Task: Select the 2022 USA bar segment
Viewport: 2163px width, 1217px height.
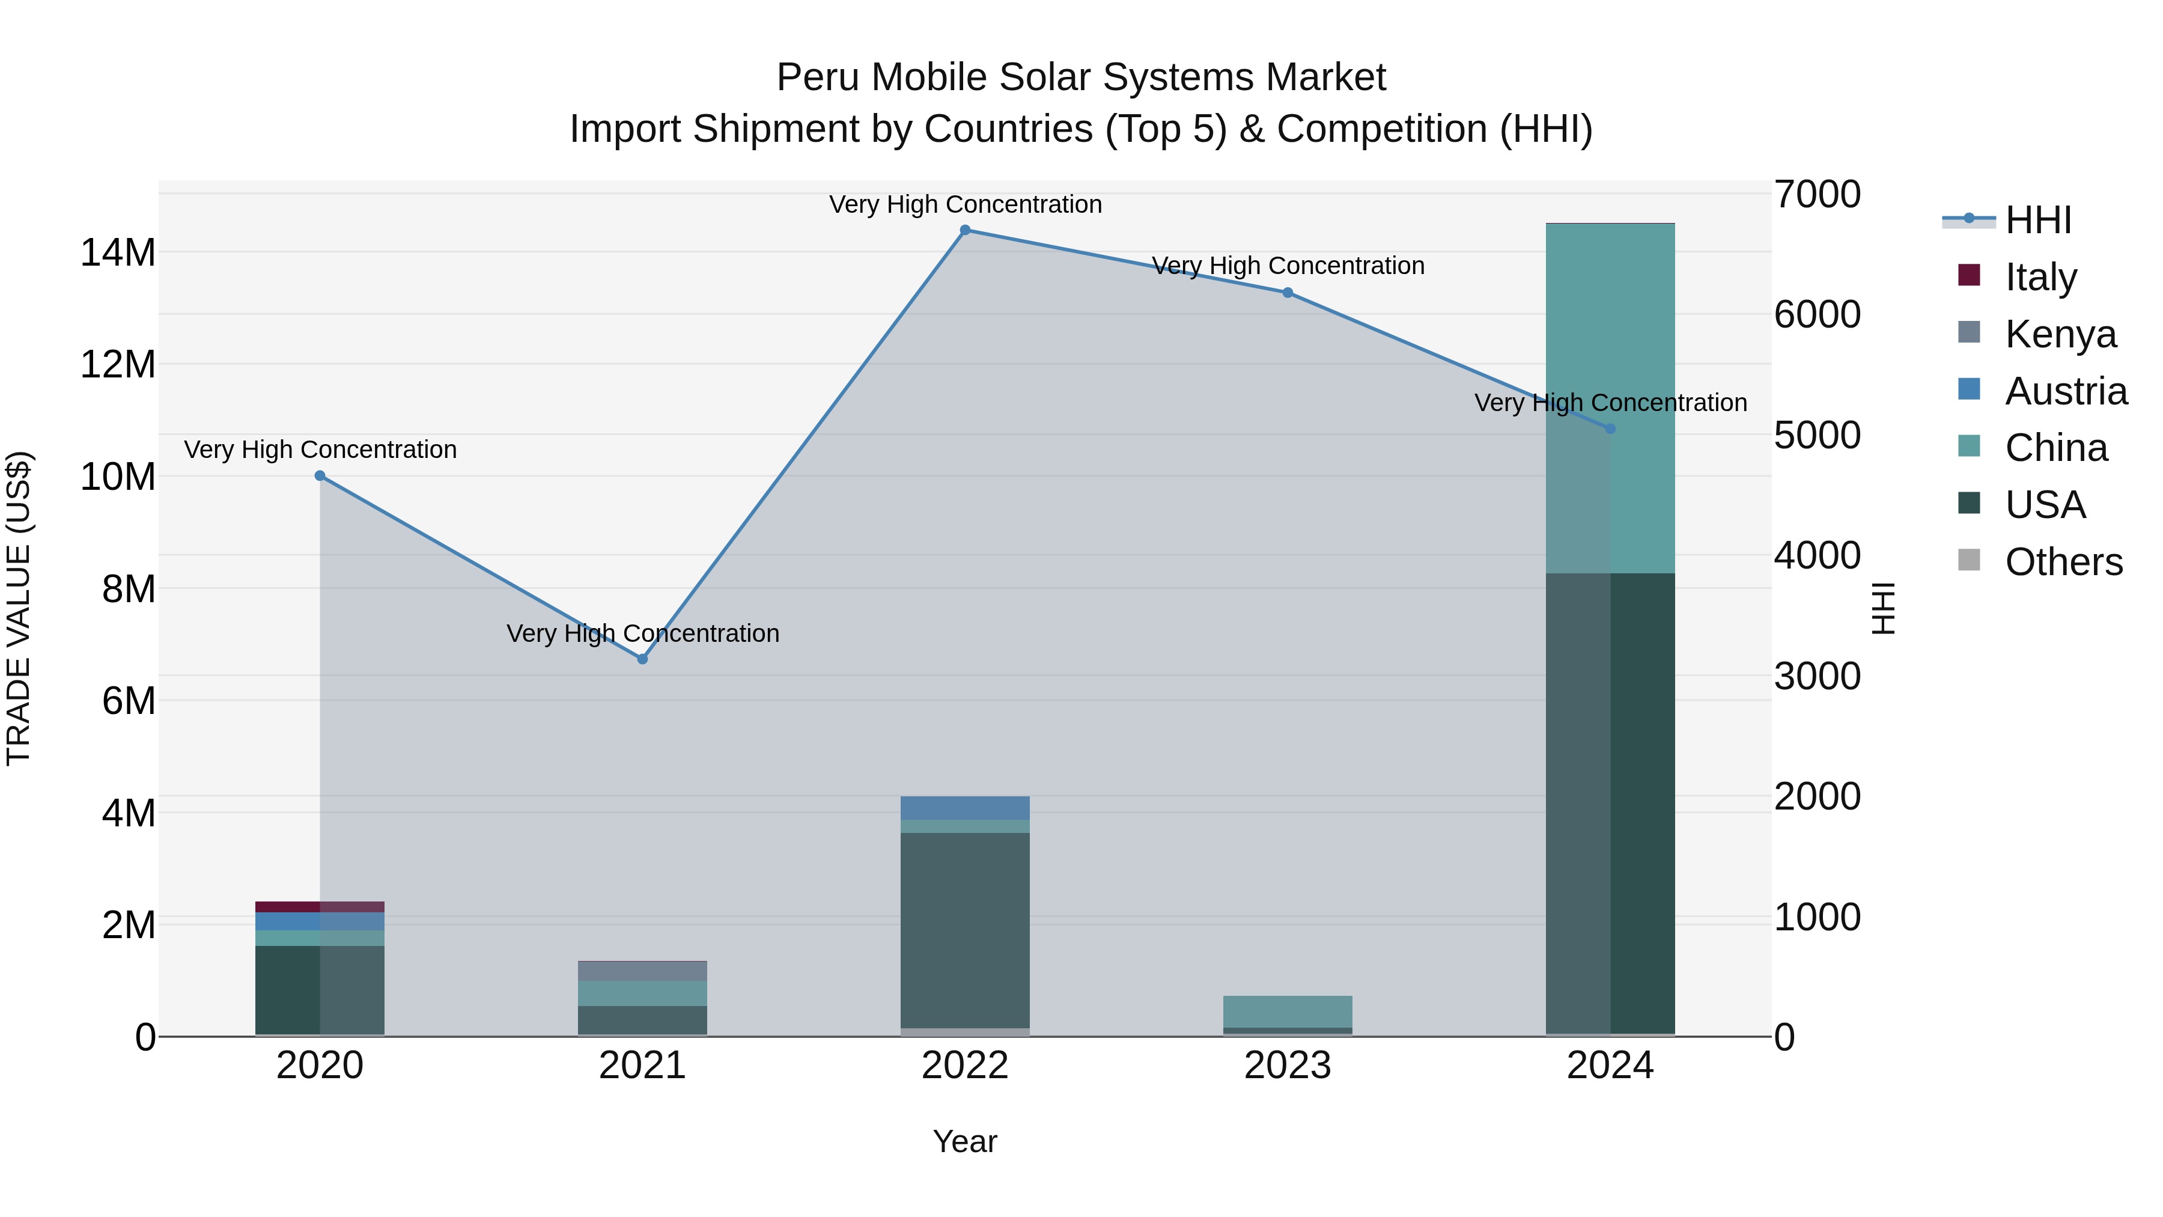Action: (965, 930)
